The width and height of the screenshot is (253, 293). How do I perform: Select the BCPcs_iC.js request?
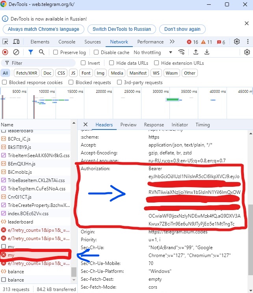(35, 139)
